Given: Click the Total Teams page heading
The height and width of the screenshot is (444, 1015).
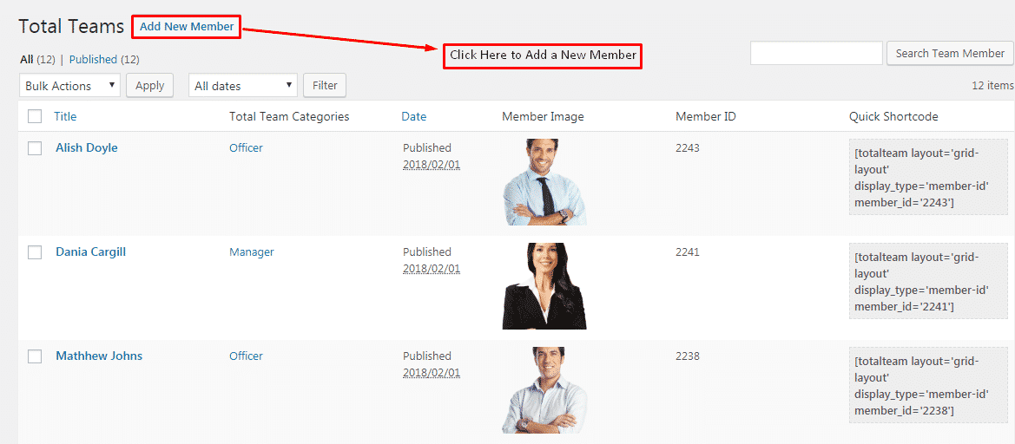Looking at the screenshot, I should click(71, 26).
